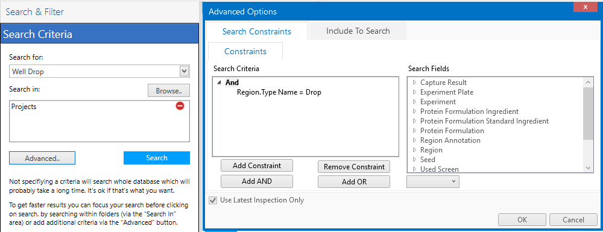Click the Add Constraint button
Screen dimensions: 603x232
pyautogui.click(x=257, y=166)
